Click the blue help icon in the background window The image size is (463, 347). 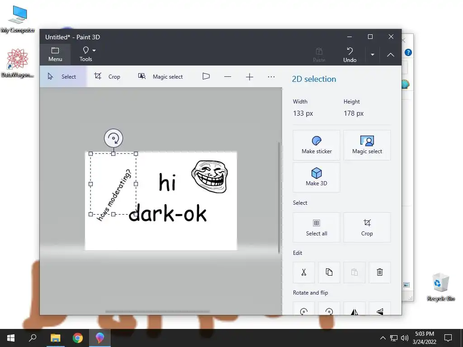pyautogui.click(x=408, y=52)
